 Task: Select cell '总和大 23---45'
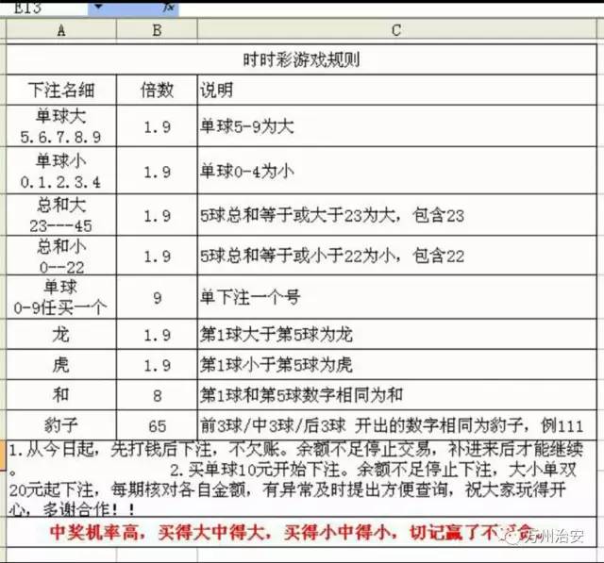(x=61, y=215)
